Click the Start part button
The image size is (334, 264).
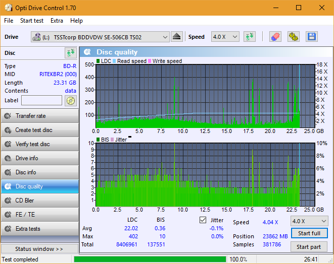point(309,247)
